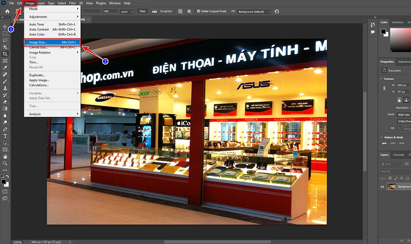Toggle lock transparent pixels
This screenshot has height=244, width=411.
pyautogui.click(x=390, y=178)
